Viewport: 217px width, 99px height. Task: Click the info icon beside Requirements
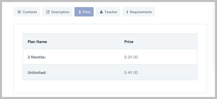tap(127, 12)
